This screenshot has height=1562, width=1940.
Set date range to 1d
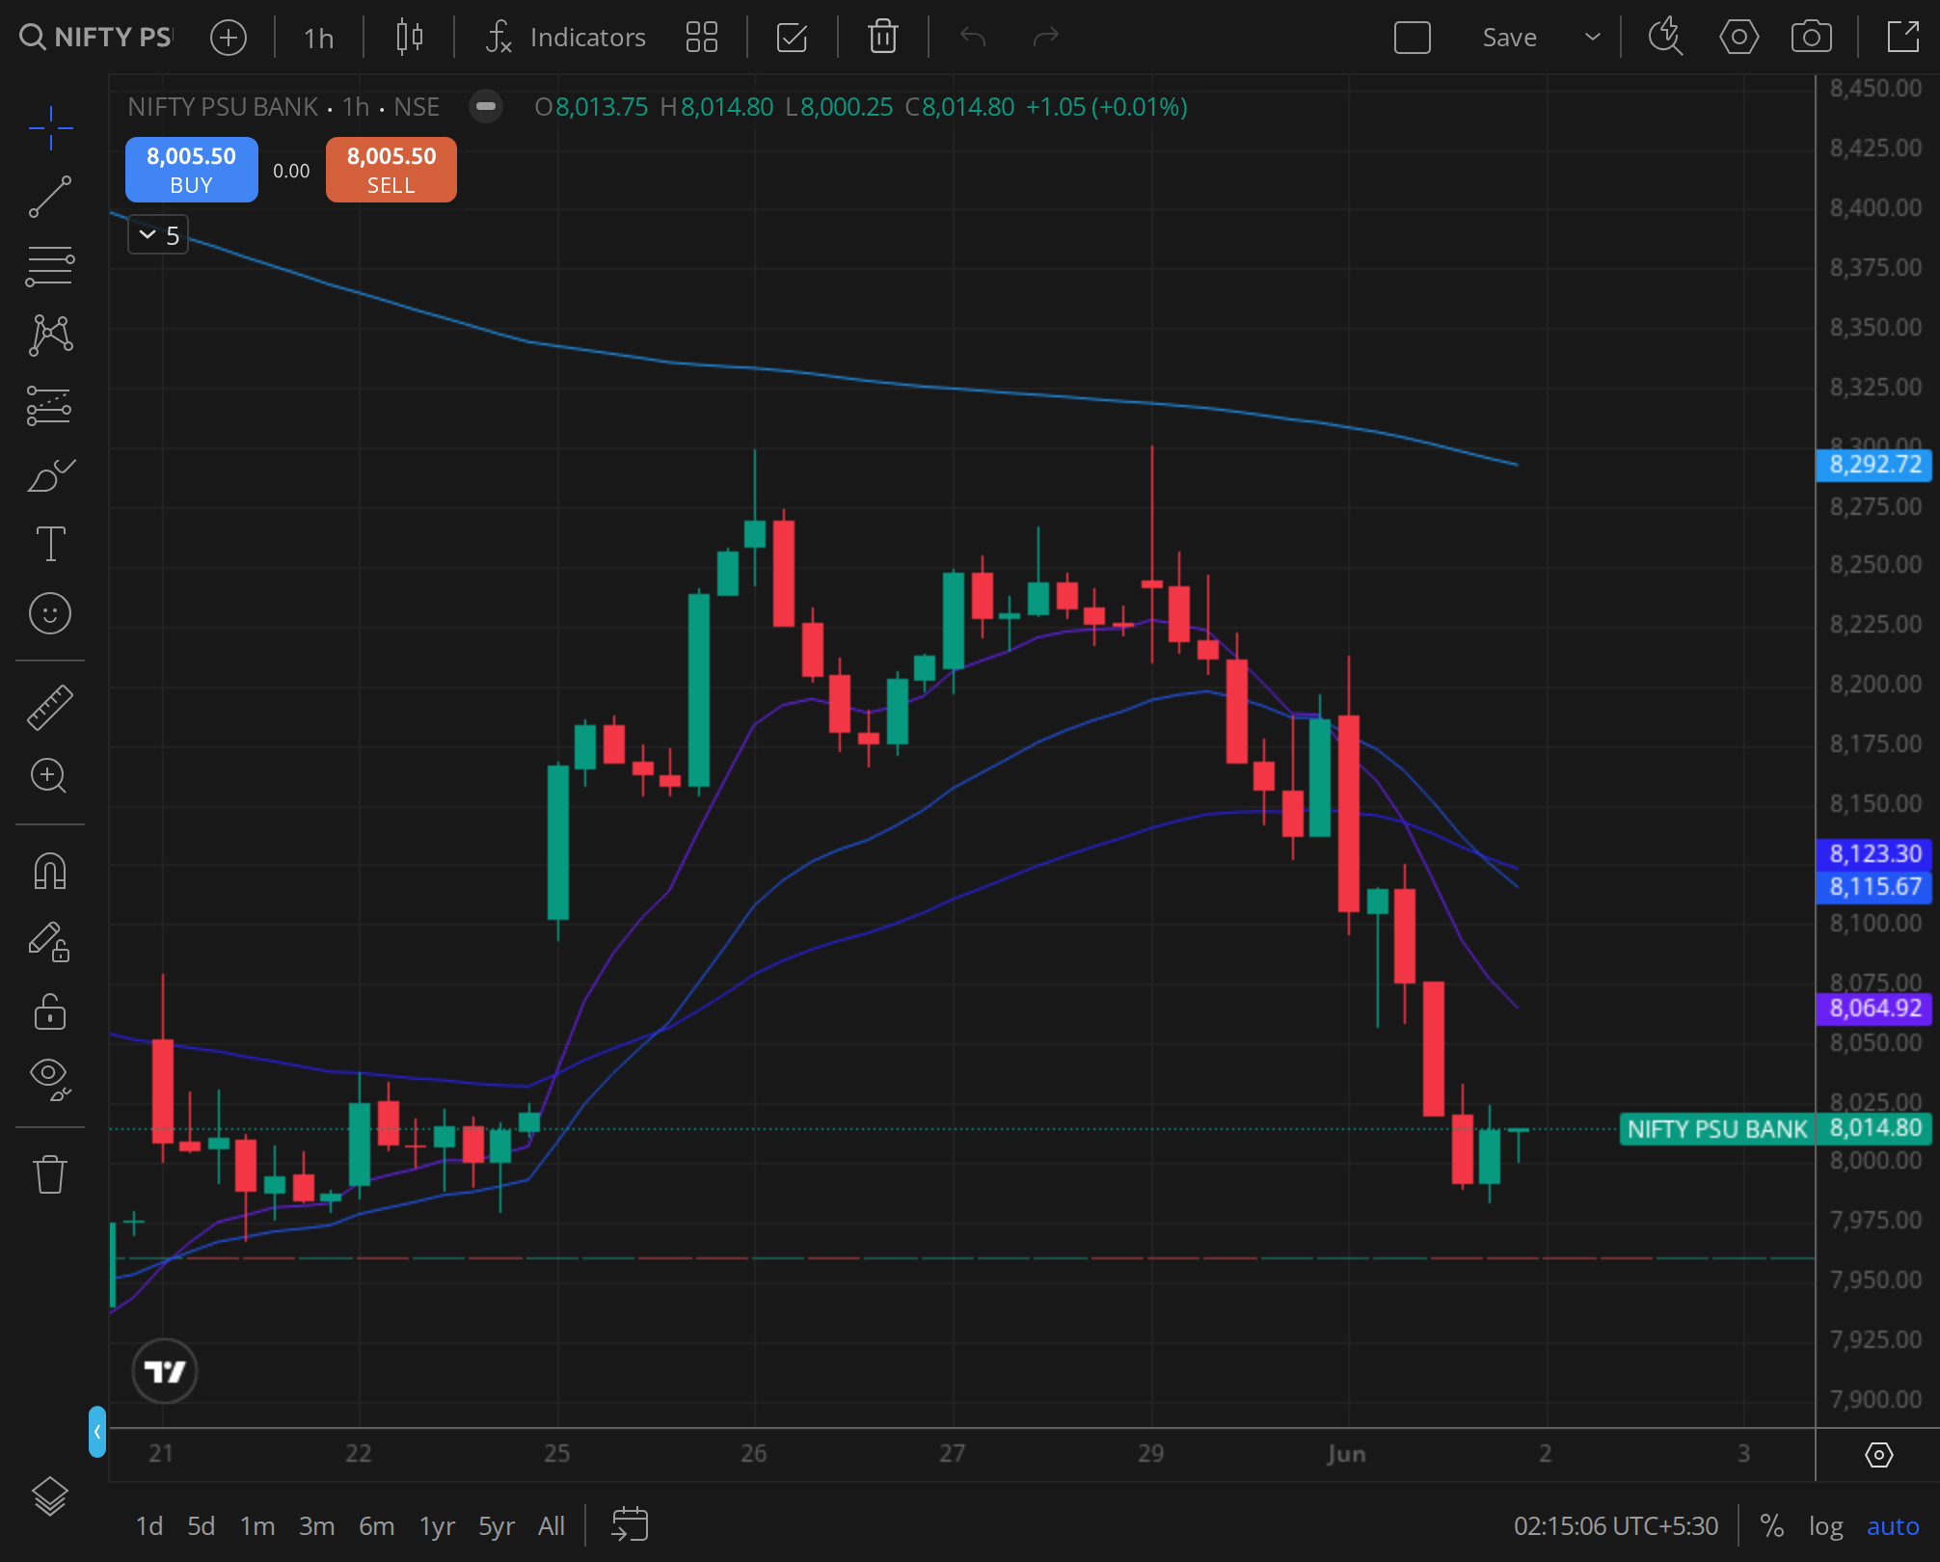click(148, 1526)
